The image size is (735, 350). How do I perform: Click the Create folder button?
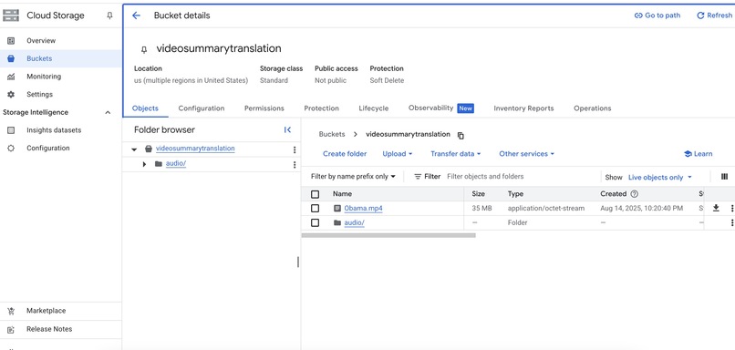point(345,154)
